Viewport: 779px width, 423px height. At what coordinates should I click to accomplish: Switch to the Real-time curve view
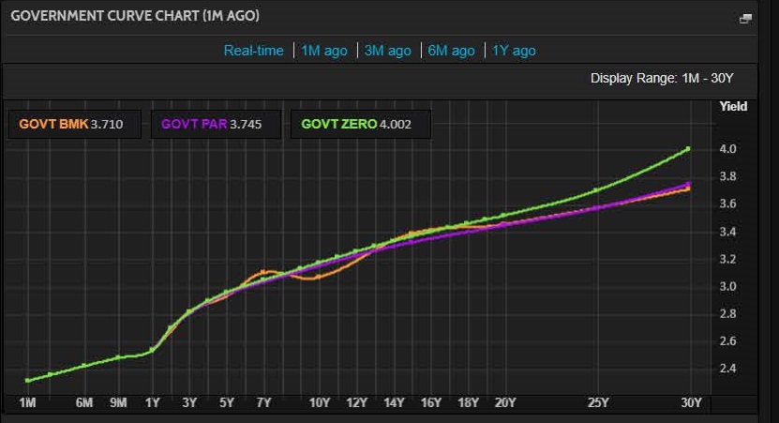(253, 51)
